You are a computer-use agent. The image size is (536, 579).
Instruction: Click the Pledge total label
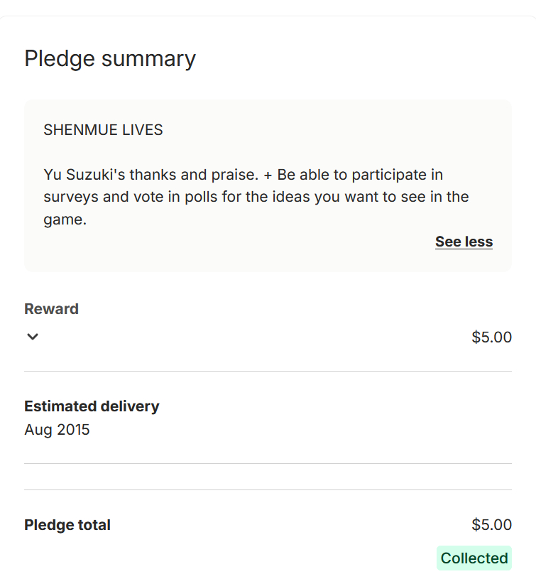tap(67, 525)
